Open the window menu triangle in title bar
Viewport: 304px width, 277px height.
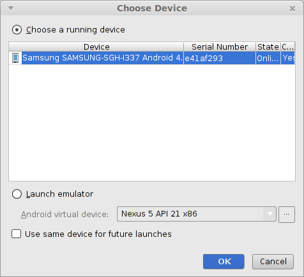11,8
